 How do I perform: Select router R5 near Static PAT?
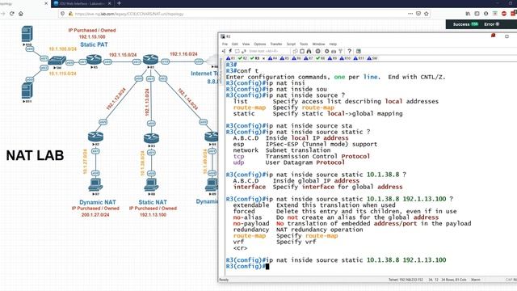pos(94,60)
